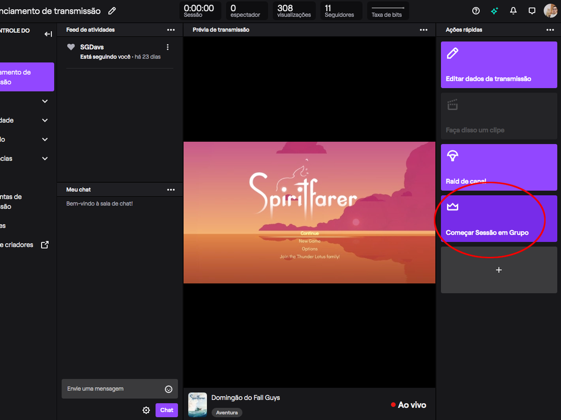Viewport: 561px width, 420px height.
Task: Click Editar dados da transmissão quick action
Action: coord(499,65)
